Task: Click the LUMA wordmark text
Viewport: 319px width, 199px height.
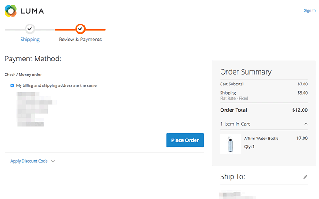Action: click(x=32, y=11)
